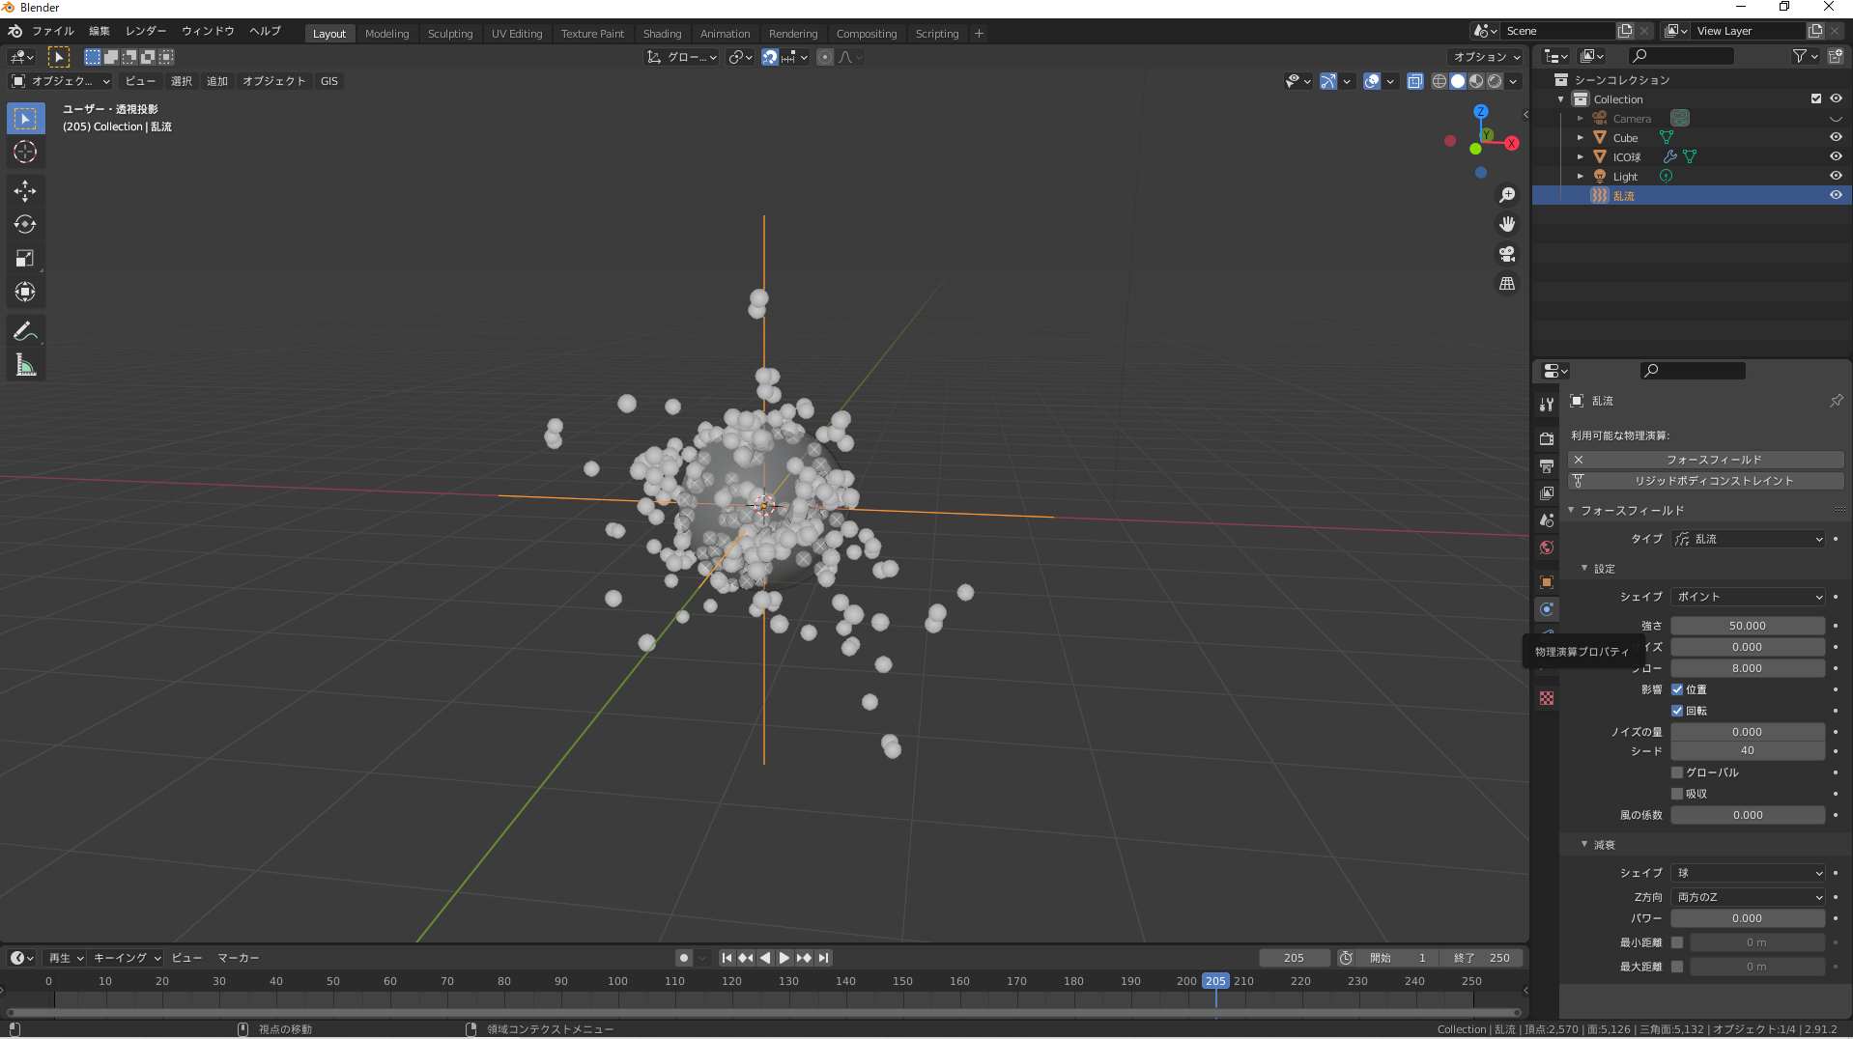1853x1039 pixels.
Task: Select the Rotate tool
Action: 25,225
